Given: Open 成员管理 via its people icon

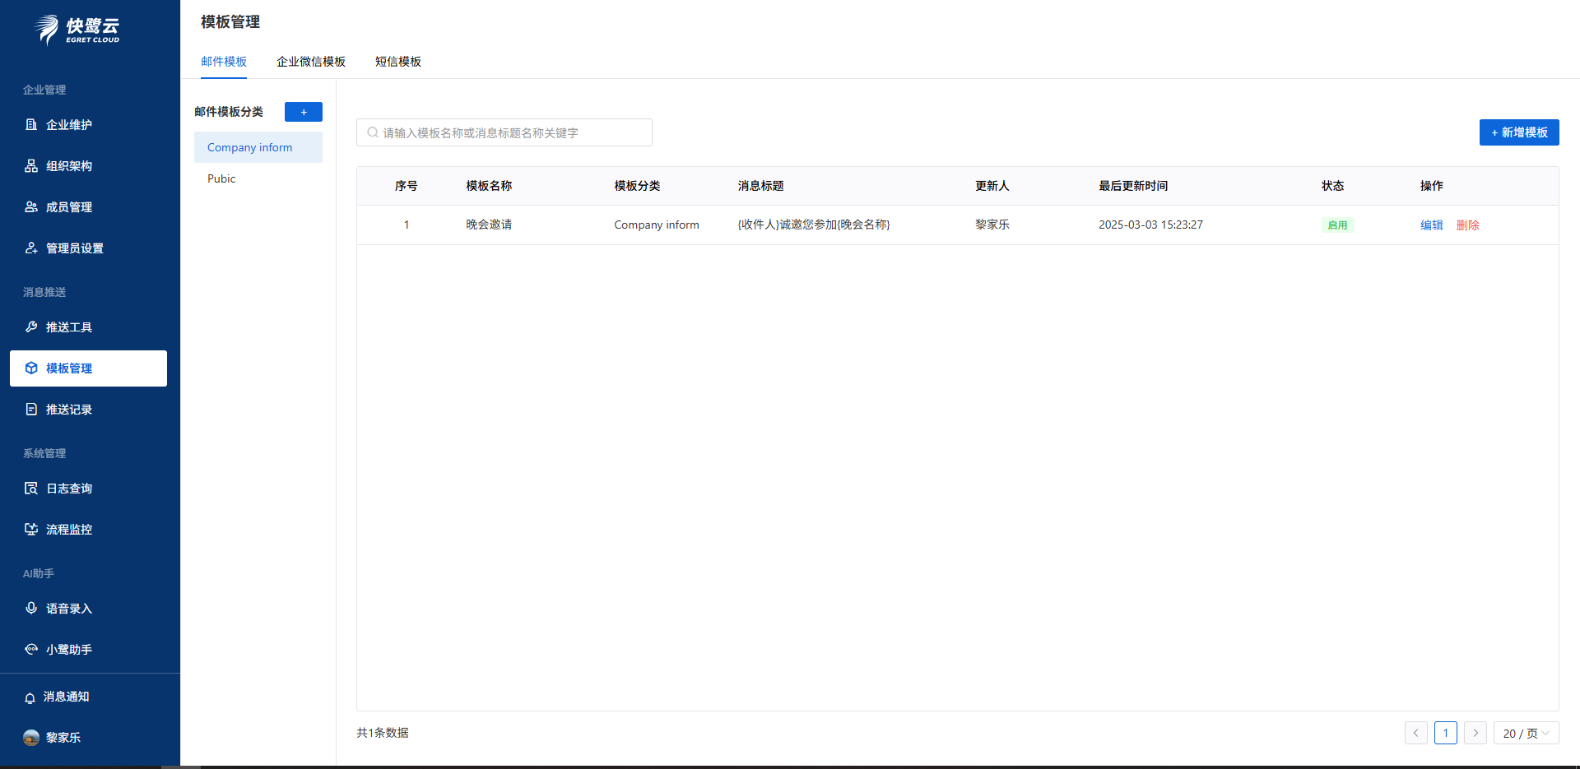Looking at the screenshot, I should click(x=31, y=207).
